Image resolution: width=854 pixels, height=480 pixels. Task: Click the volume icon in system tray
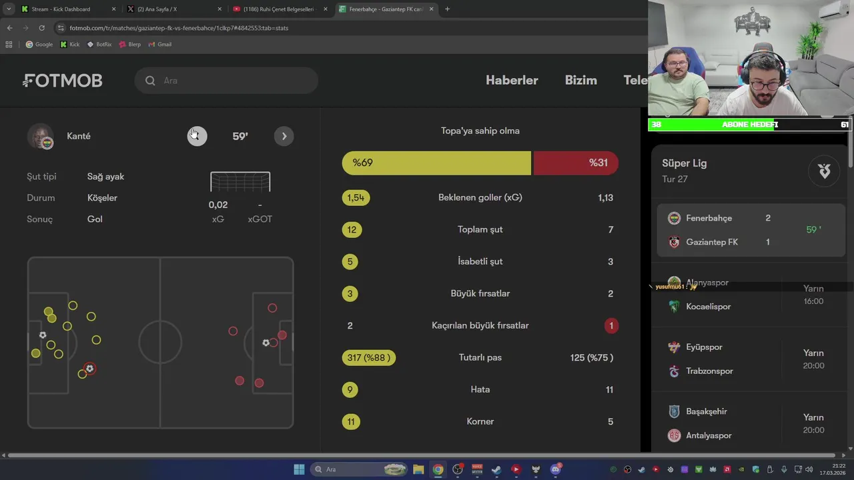click(809, 469)
